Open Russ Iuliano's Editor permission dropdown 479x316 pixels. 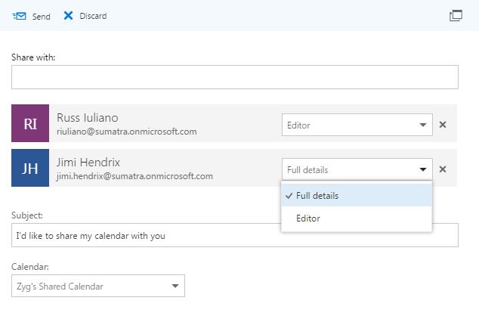pos(357,125)
